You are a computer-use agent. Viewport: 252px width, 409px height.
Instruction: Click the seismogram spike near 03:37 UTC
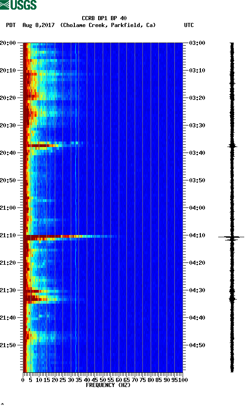pyautogui.click(x=232, y=146)
